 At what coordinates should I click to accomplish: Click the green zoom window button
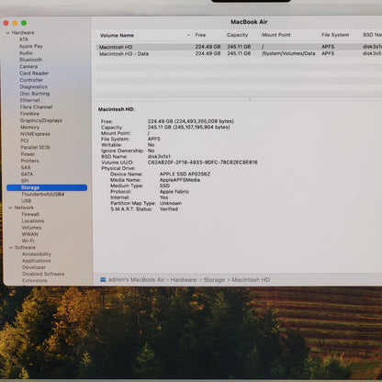pos(24,23)
